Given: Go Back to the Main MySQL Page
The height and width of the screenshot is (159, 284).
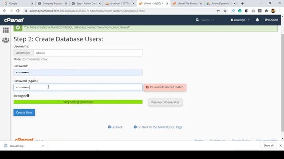Looking at the screenshot, I should coord(158,127).
